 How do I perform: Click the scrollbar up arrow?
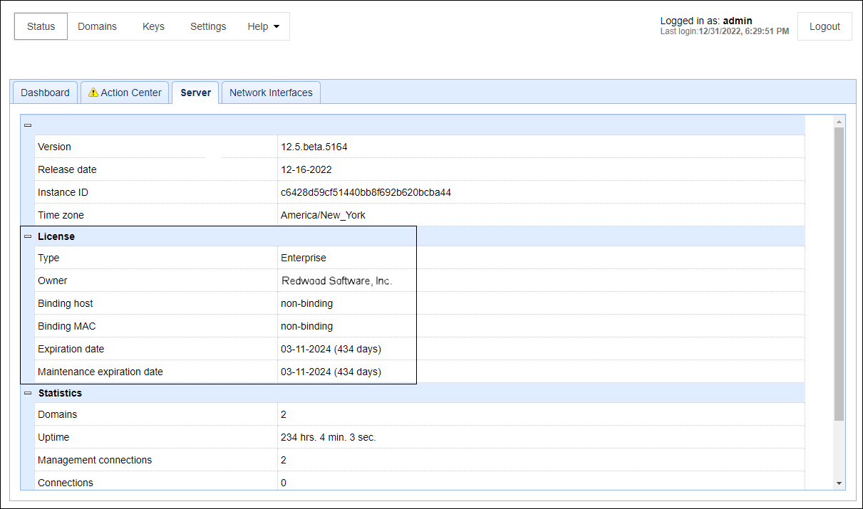tap(839, 122)
